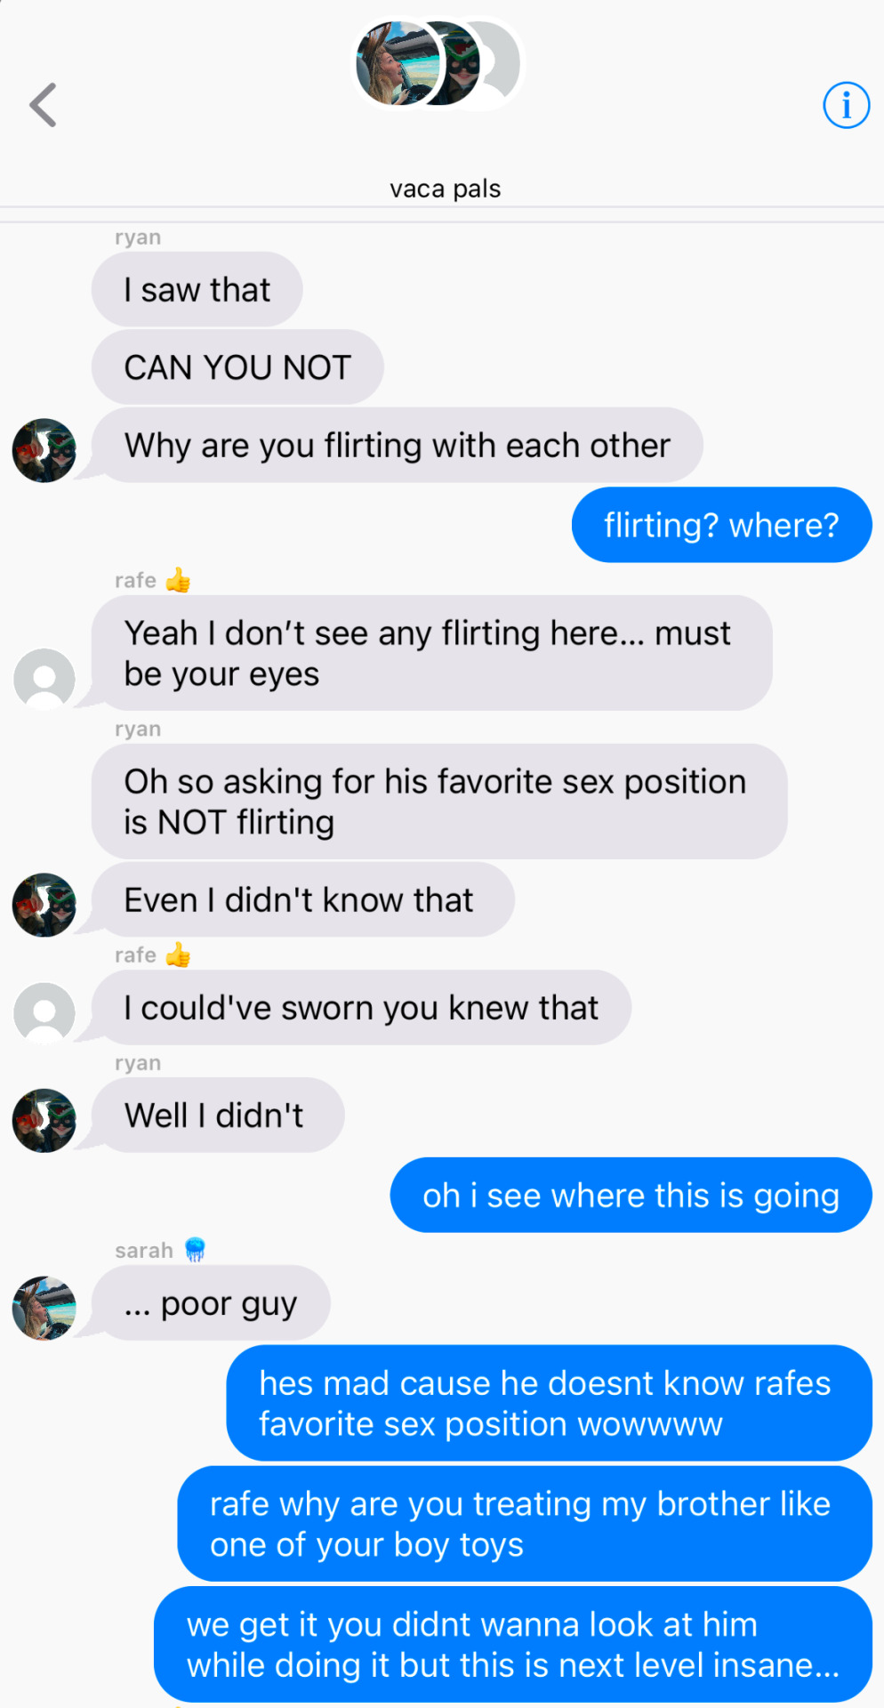Select the '... poor guy' message bubble
This screenshot has height=1708, width=884.
pos(211,1303)
